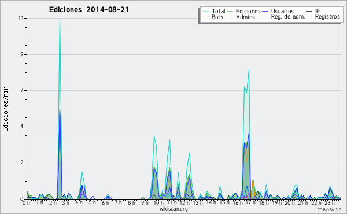The width and height of the screenshot is (347, 214).
Task: Select the "Ediciones" legend label
Action: click(x=248, y=11)
